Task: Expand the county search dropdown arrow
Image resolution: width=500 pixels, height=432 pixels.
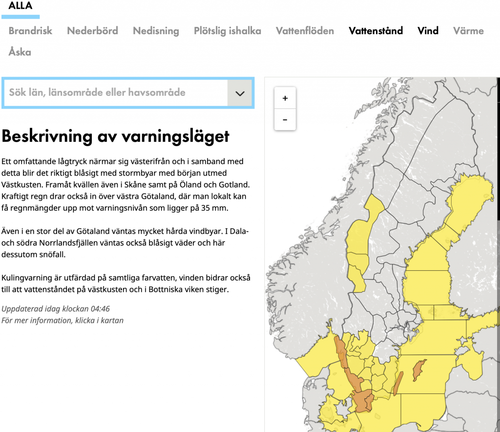Action: click(x=239, y=93)
